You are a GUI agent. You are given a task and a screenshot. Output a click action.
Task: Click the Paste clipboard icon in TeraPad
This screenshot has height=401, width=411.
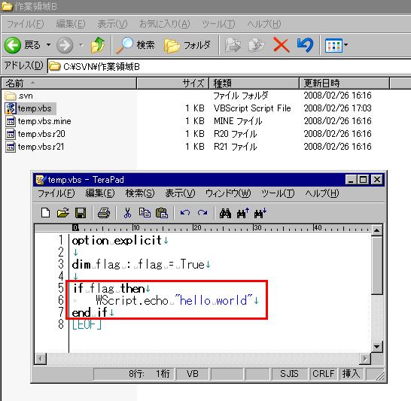pyautogui.click(x=162, y=213)
